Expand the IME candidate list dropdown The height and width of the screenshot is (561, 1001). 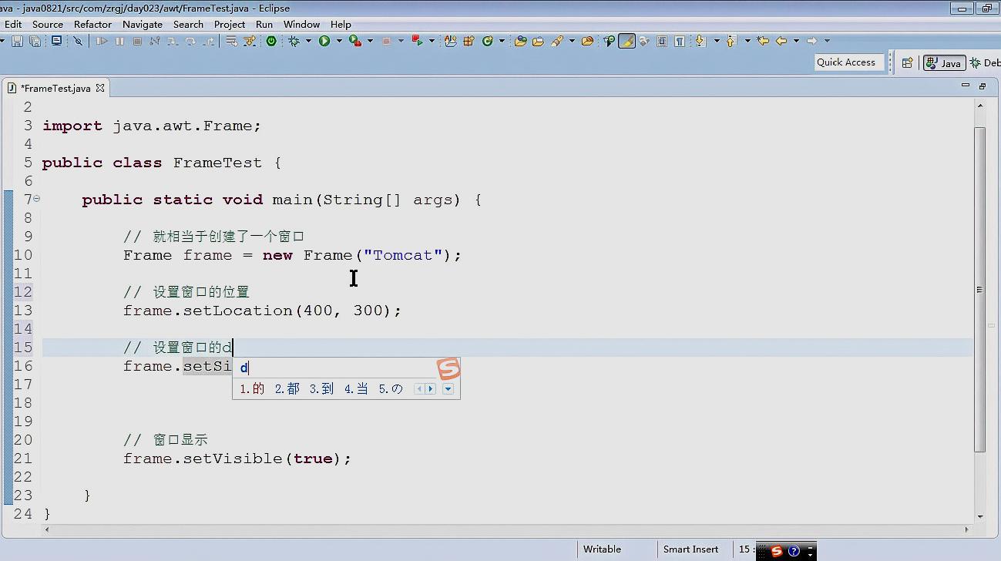(448, 388)
